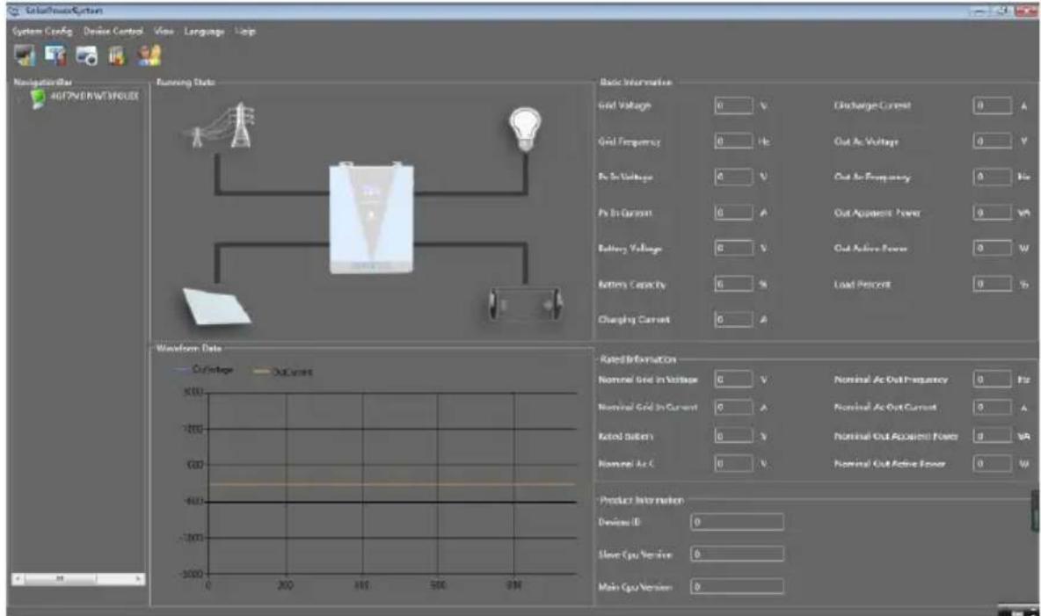Click the Out Active Power value field
Image resolution: width=1041 pixels, height=616 pixels.
click(993, 248)
